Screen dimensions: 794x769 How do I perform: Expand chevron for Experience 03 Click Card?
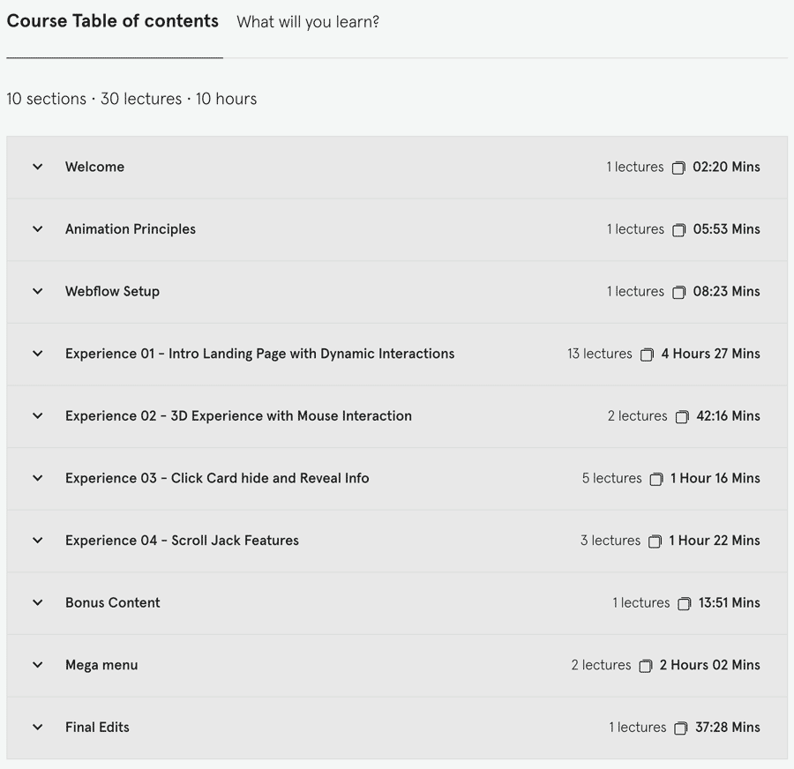37,478
